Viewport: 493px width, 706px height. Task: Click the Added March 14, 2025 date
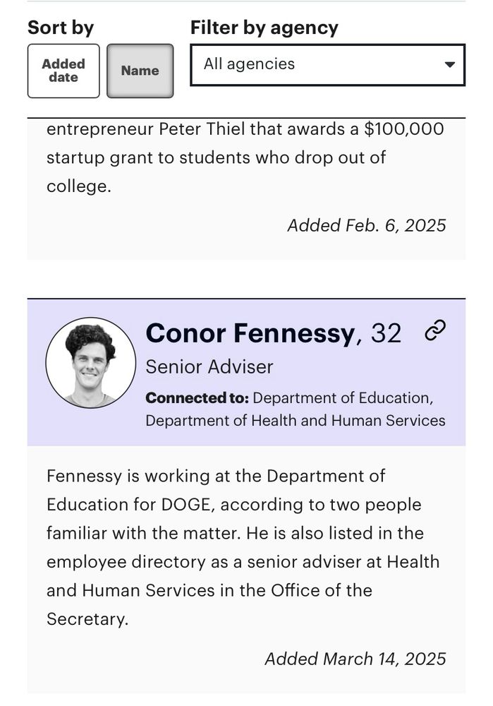tap(355, 659)
